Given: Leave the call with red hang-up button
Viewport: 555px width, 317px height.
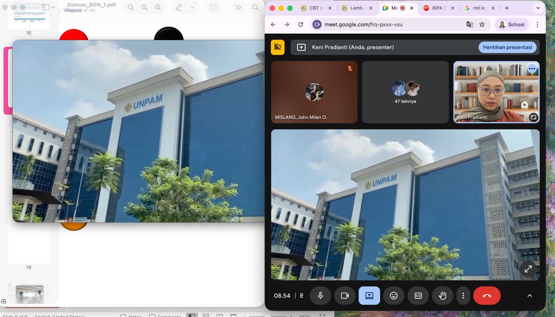Looking at the screenshot, I should click(x=487, y=296).
